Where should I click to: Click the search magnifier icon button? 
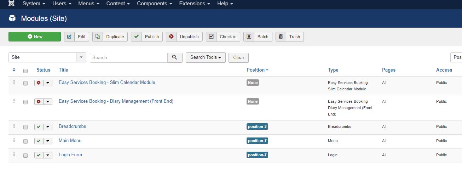click(175, 57)
